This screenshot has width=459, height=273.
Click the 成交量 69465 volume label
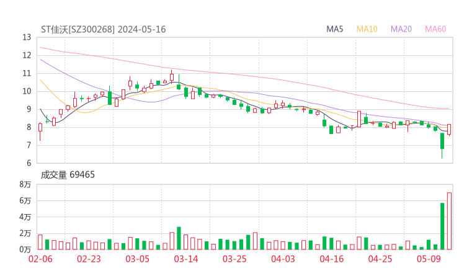pos(68,175)
